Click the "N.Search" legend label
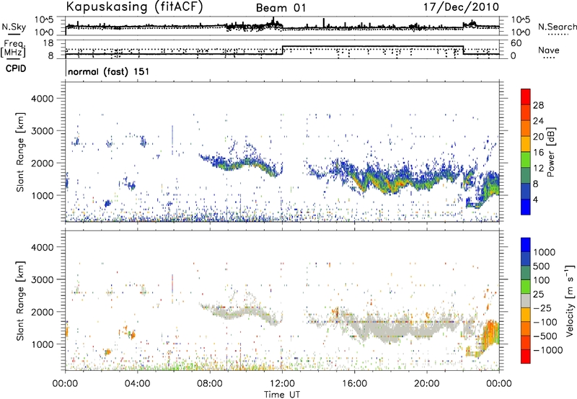Viewport: 577px width, 399px height. click(557, 27)
